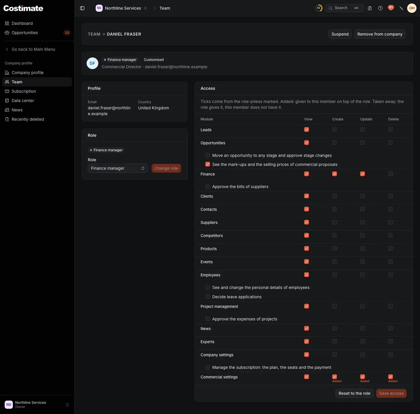Click the Costimate logo
Screen dimensions: 420x414
(x=23, y=8)
